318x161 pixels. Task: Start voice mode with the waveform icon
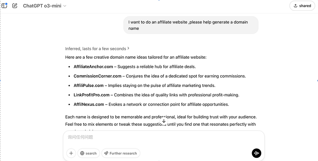pos(256,153)
